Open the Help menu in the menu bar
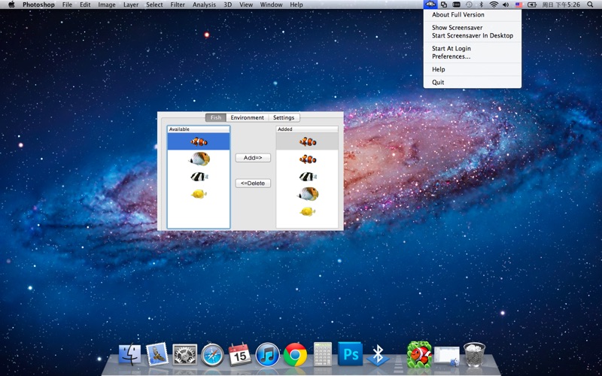 (x=296, y=5)
